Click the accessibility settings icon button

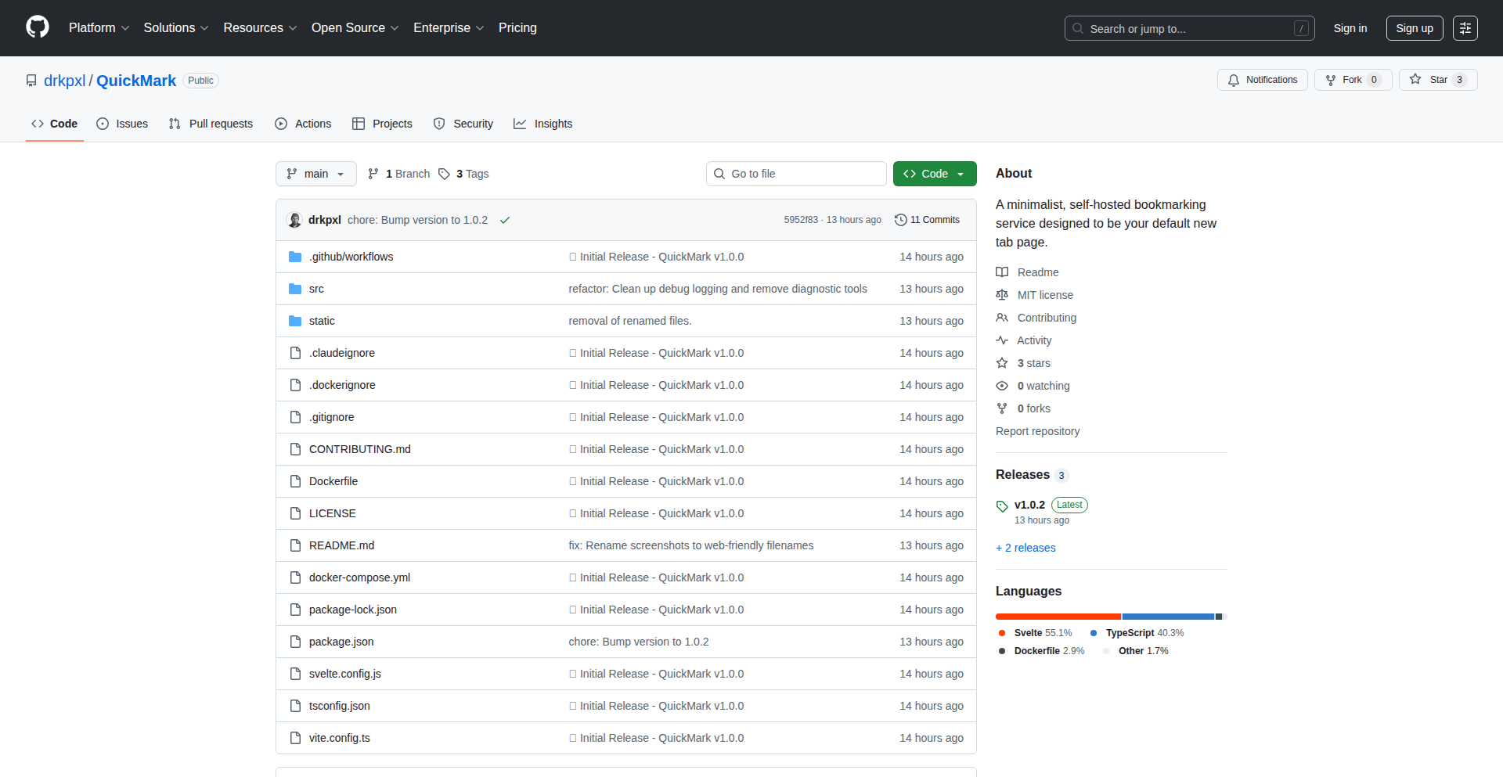pos(1465,28)
